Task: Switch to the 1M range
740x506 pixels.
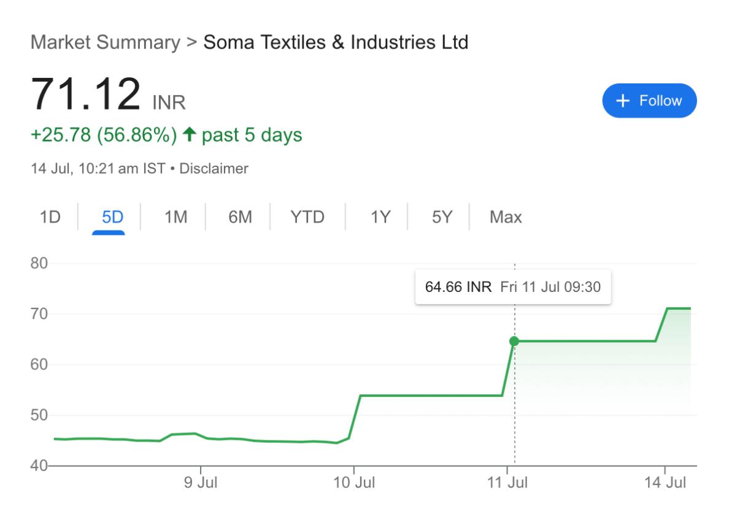Action: point(175,217)
